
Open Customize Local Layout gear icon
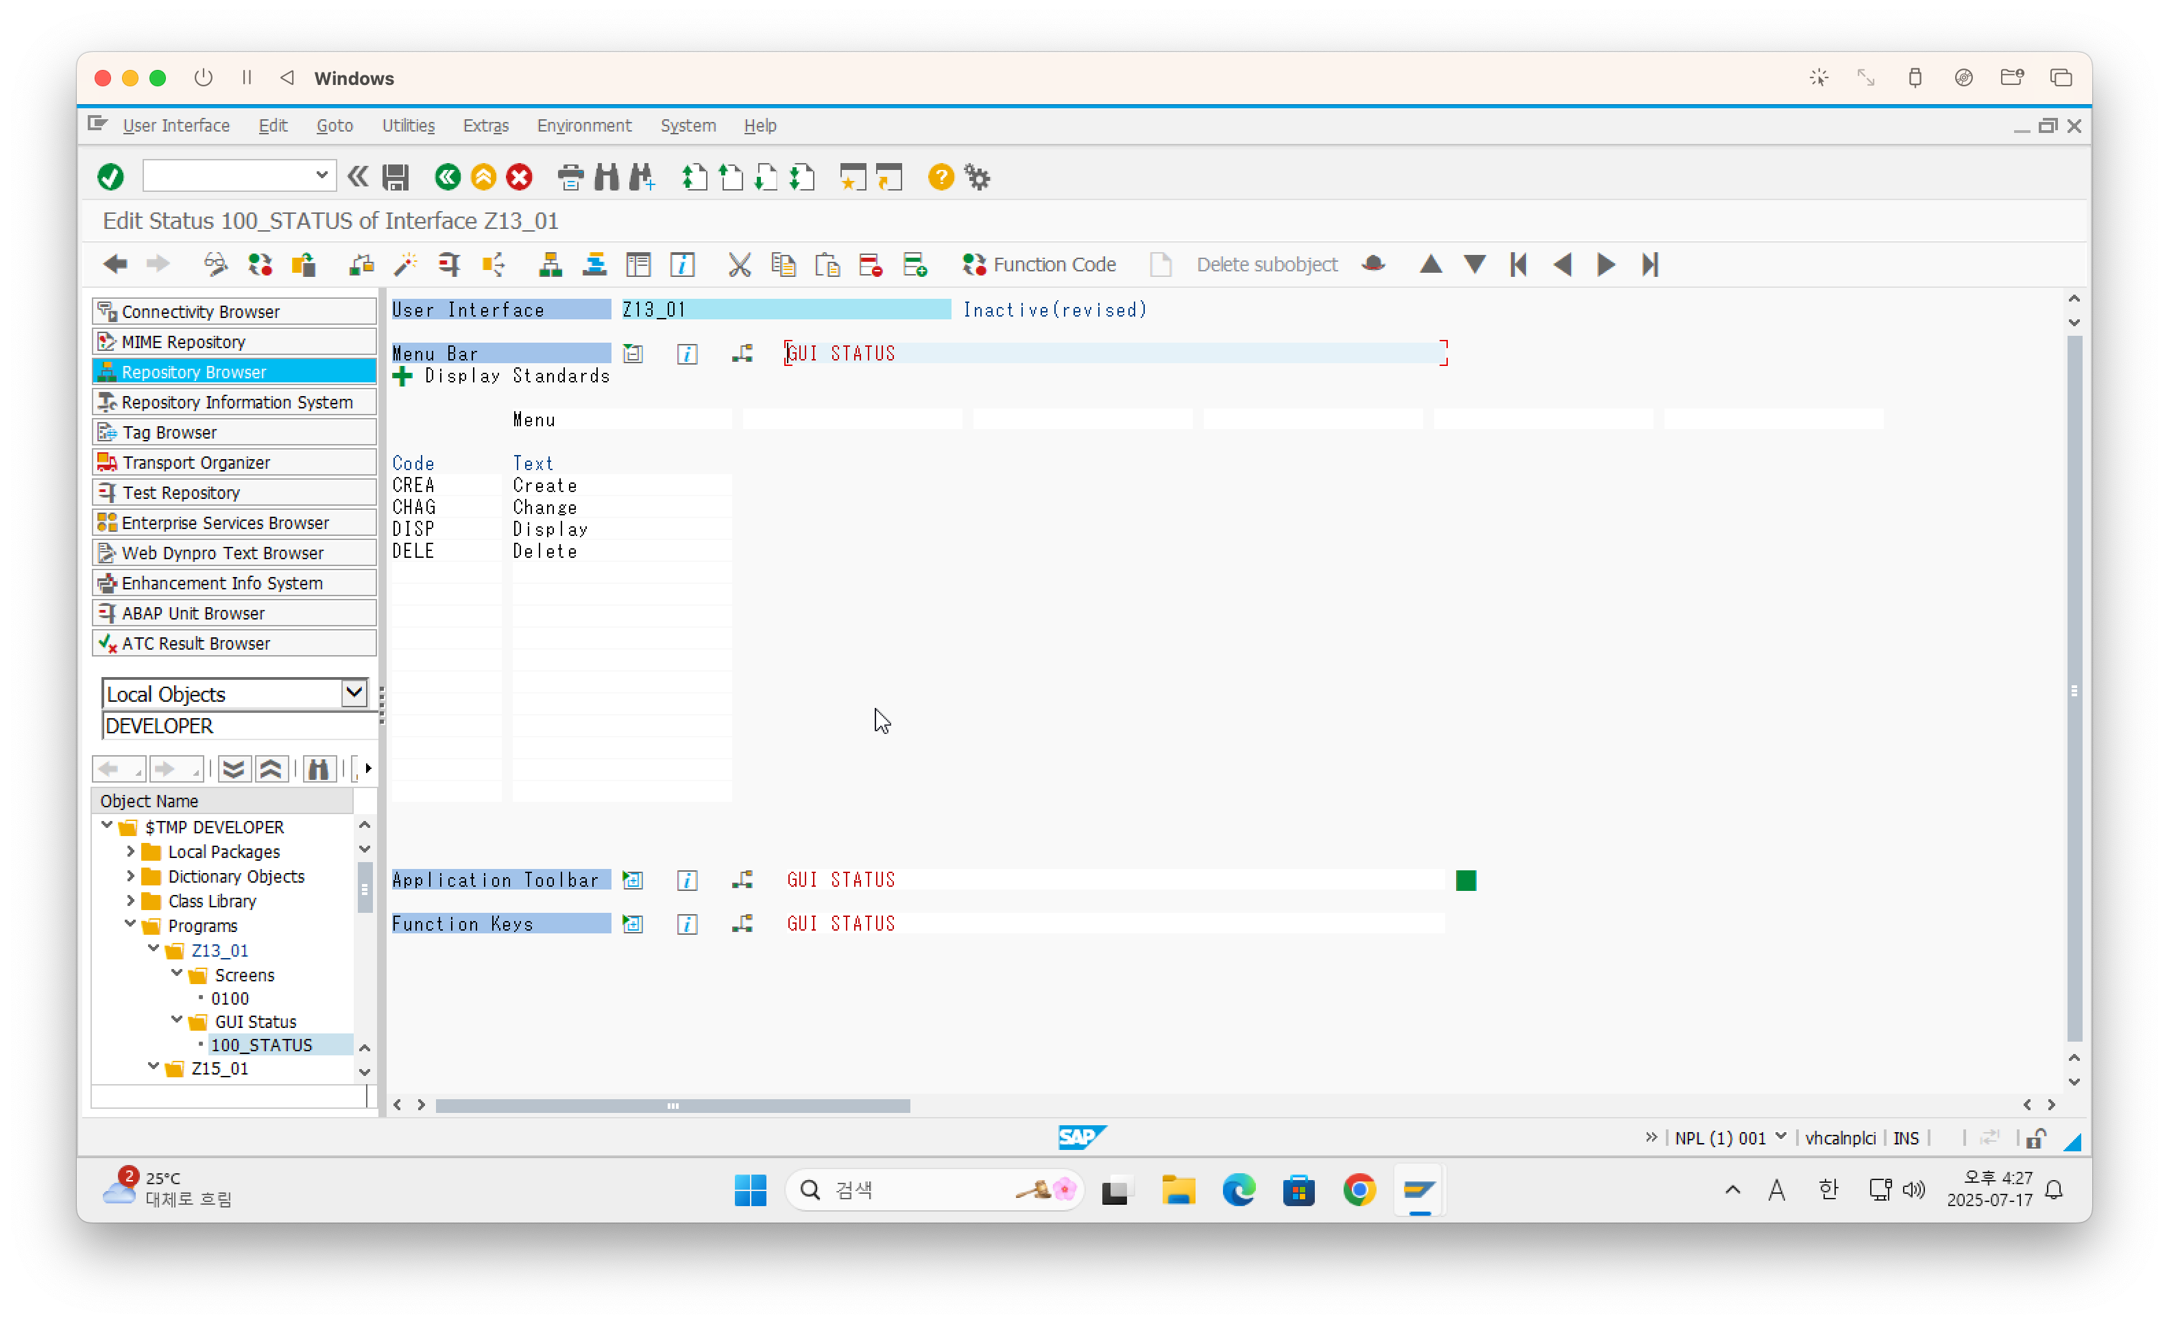(977, 177)
